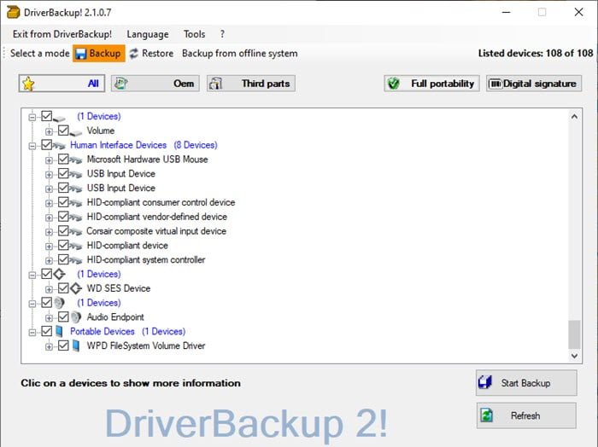Collapse the Portable Devices group
Viewport: 598px width, 447px height.
(32, 333)
